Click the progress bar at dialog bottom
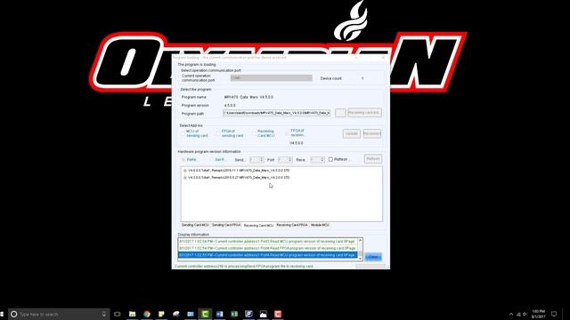The height and width of the screenshot is (320, 570). [x=370, y=267]
